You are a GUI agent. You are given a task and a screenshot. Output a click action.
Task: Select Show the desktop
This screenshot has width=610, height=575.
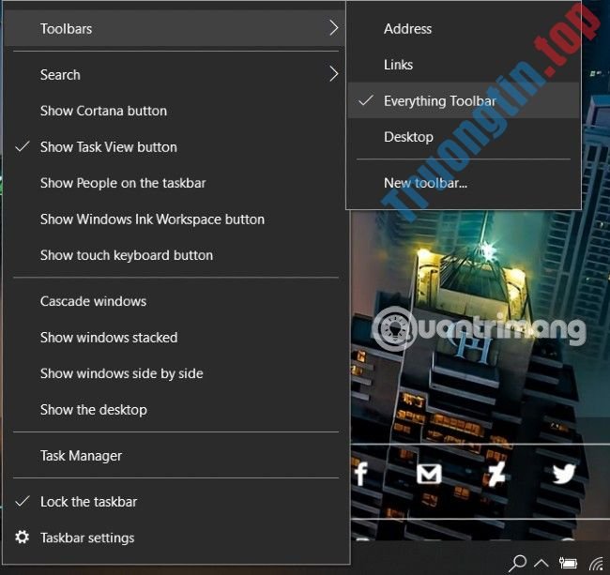[x=175, y=410]
